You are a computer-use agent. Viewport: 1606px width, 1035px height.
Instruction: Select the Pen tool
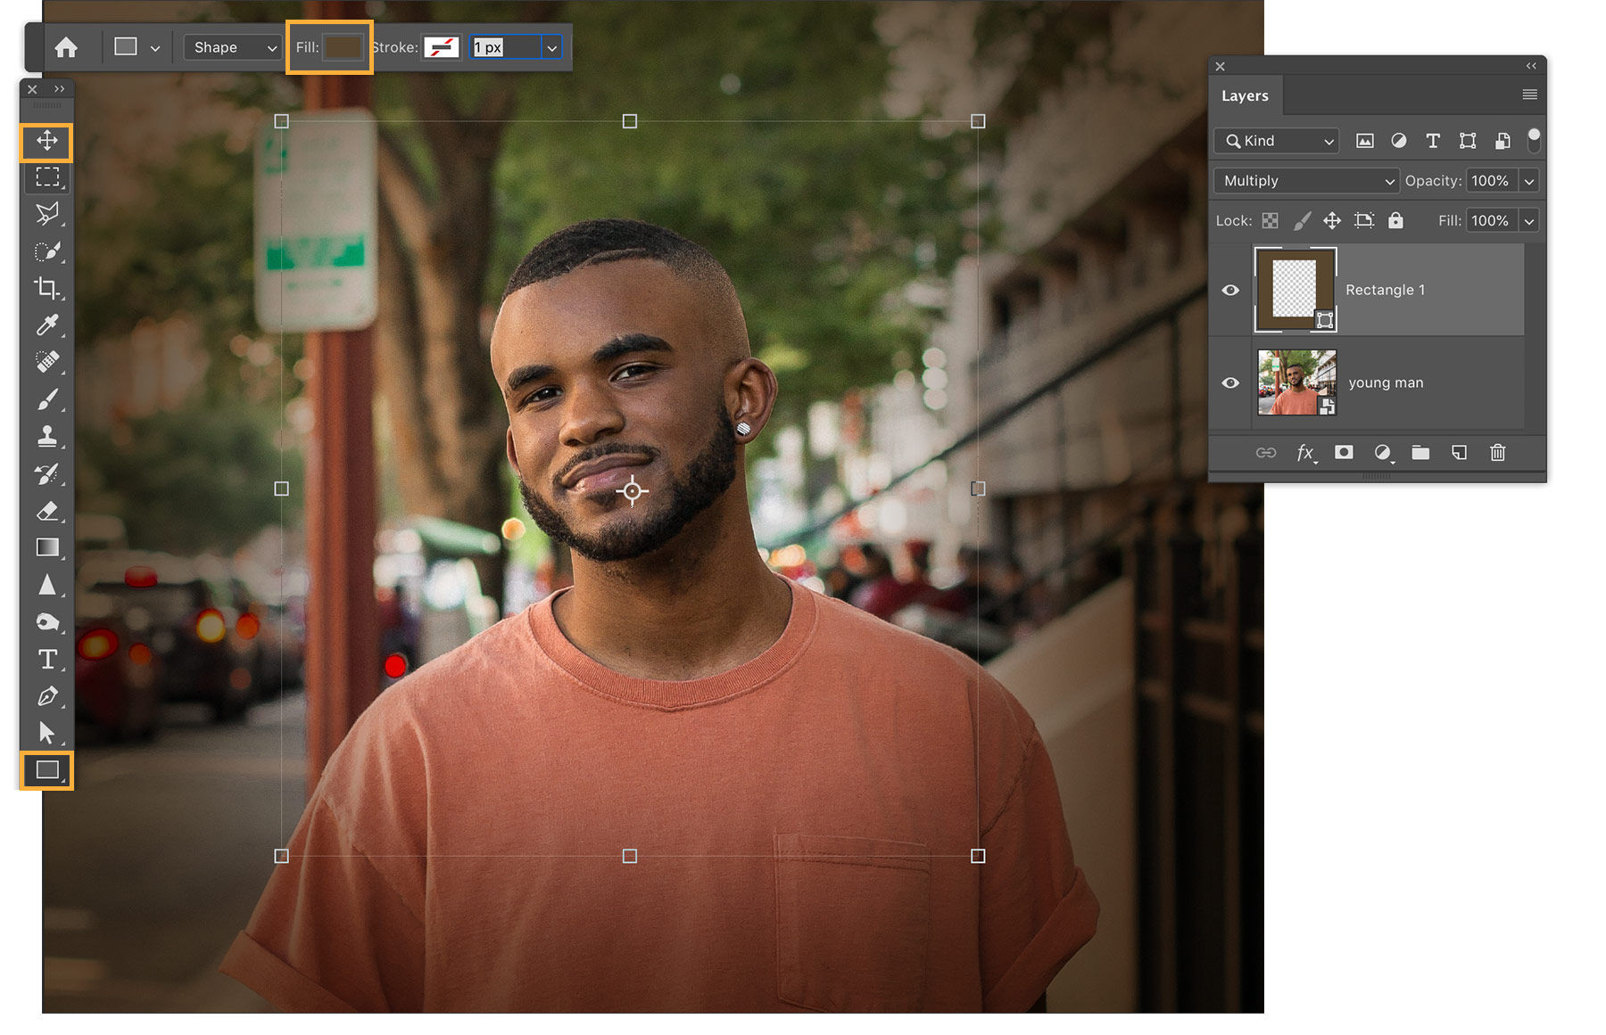pos(47,696)
